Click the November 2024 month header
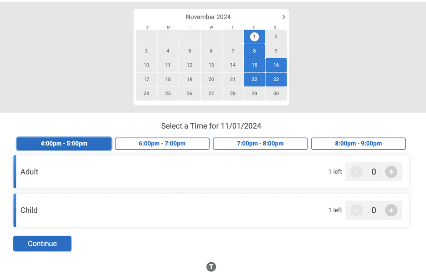This screenshot has width=426, height=278. pos(208,17)
